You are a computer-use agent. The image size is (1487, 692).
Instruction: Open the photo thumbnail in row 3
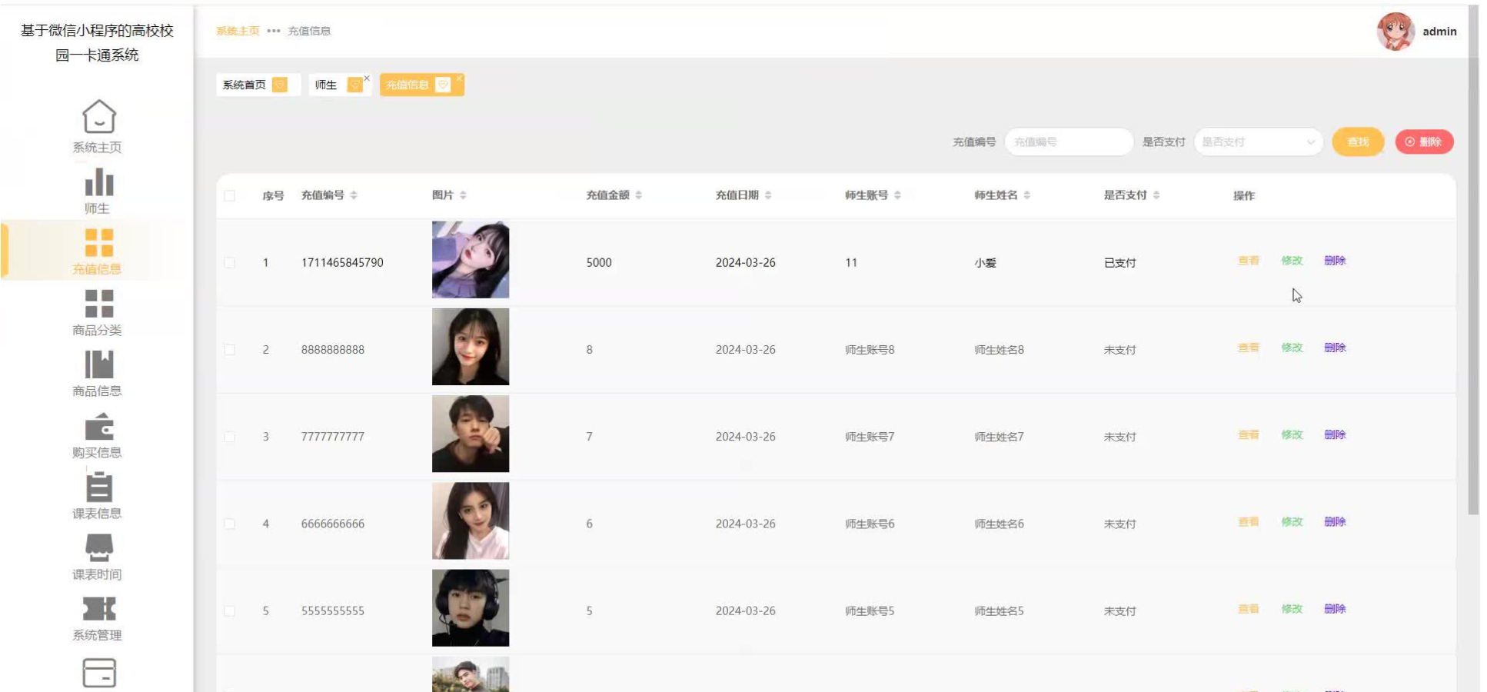pos(471,434)
